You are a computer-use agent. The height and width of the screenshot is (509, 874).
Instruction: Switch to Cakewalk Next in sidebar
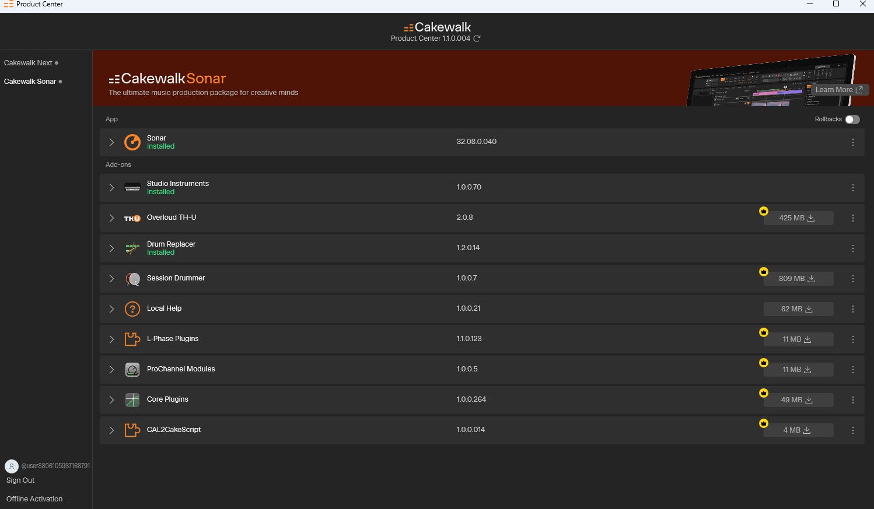click(28, 63)
